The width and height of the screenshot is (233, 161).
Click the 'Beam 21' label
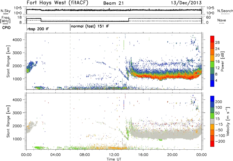click(x=113, y=3)
